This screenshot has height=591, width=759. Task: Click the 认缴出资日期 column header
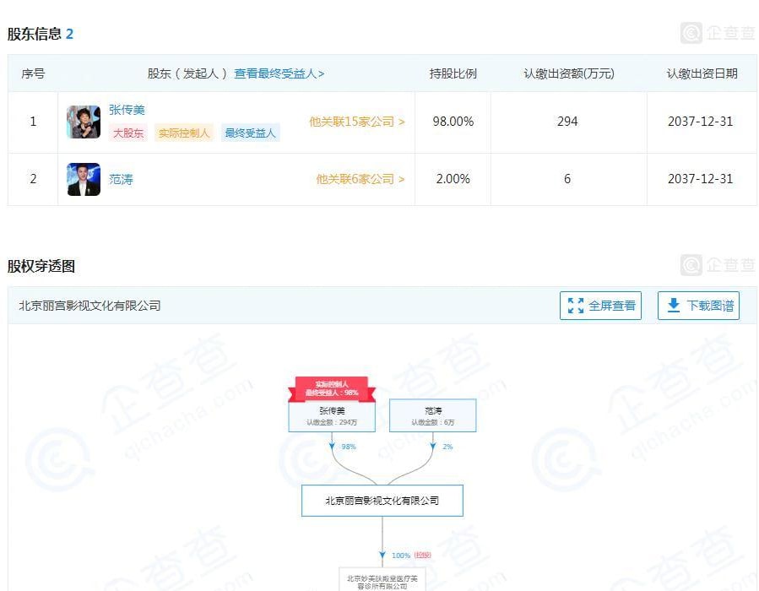pyautogui.click(x=702, y=73)
